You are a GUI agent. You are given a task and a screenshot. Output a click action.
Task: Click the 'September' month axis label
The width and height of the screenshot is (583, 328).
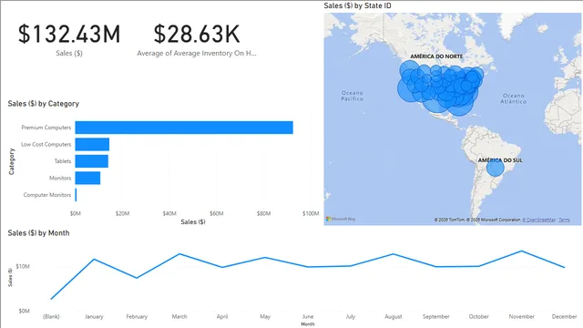435,316
